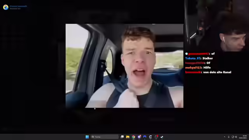
Task: Click chat username mohyxl123
Action: [193, 68]
